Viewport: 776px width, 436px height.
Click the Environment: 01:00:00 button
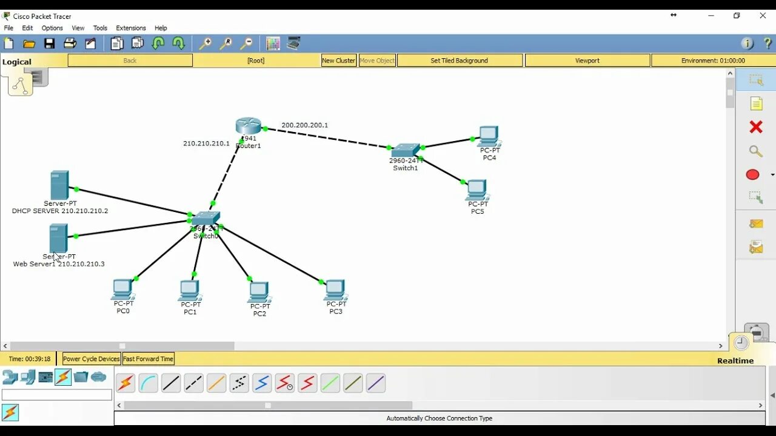[x=713, y=61]
